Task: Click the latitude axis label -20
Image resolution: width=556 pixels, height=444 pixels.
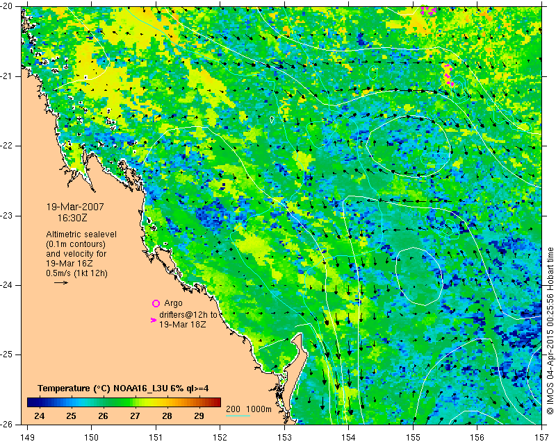Action: [7, 6]
